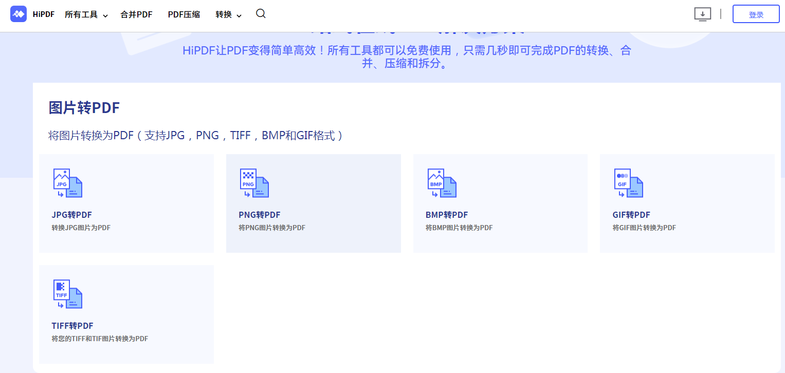Click the 登录 login button

point(756,14)
